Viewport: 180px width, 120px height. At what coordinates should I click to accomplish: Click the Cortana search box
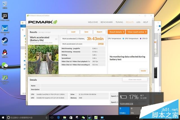click(28, 117)
